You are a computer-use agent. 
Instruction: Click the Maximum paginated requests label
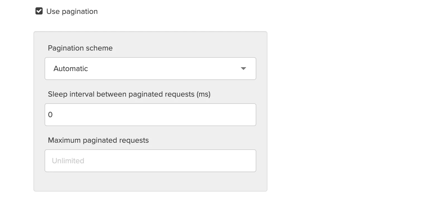tap(98, 140)
